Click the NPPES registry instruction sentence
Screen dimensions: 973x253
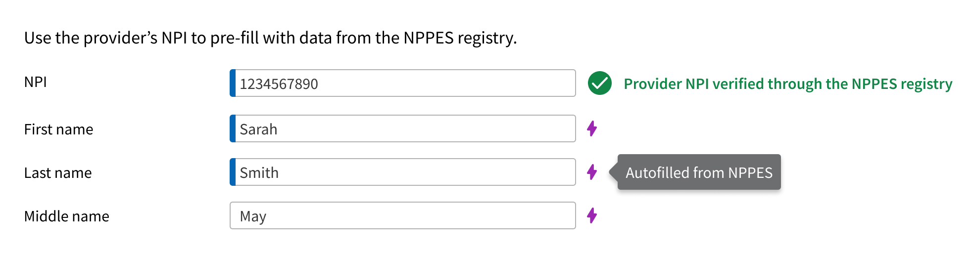pyautogui.click(x=270, y=38)
